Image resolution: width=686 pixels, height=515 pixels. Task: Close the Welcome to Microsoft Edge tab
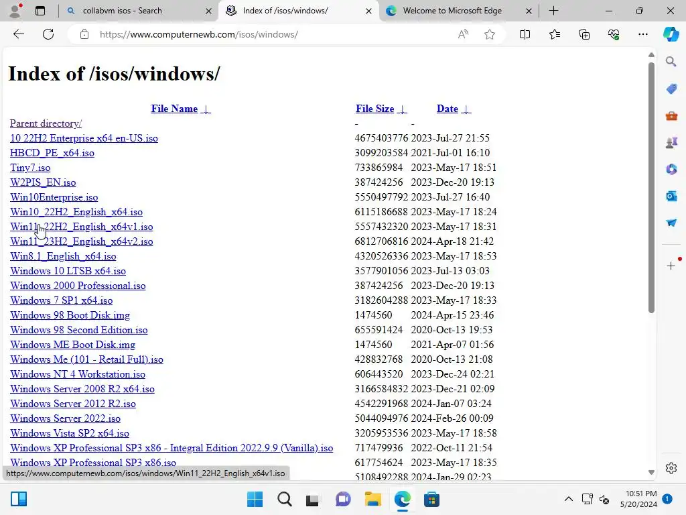pyautogui.click(x=529, y=11)
